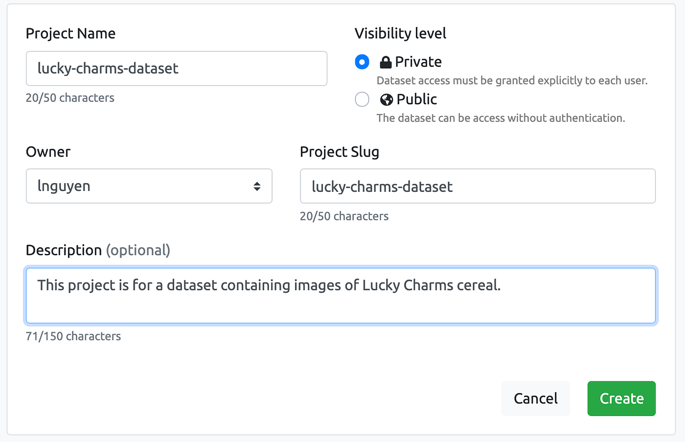Click the 'Private' option label text
The height and width of the screenshot is (442, 685).
click(418, 62)
